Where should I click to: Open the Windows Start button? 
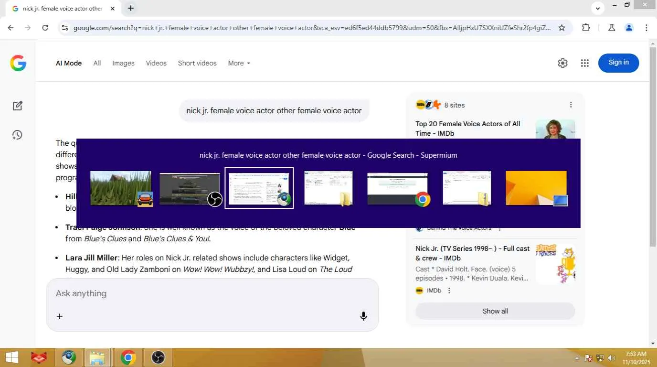[x=11, y=357]
